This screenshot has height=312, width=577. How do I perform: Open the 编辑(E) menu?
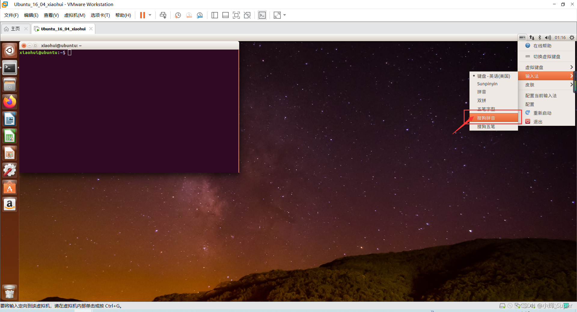(x=31, y=15)
